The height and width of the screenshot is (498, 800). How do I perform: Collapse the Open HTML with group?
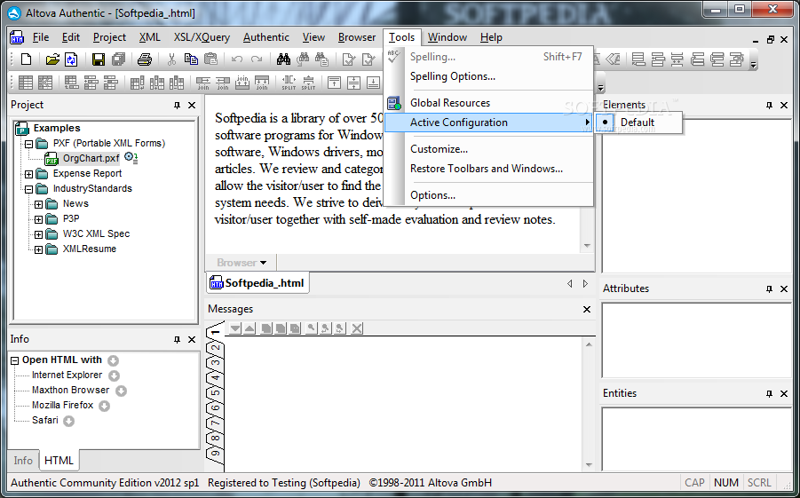click(15, 360)
